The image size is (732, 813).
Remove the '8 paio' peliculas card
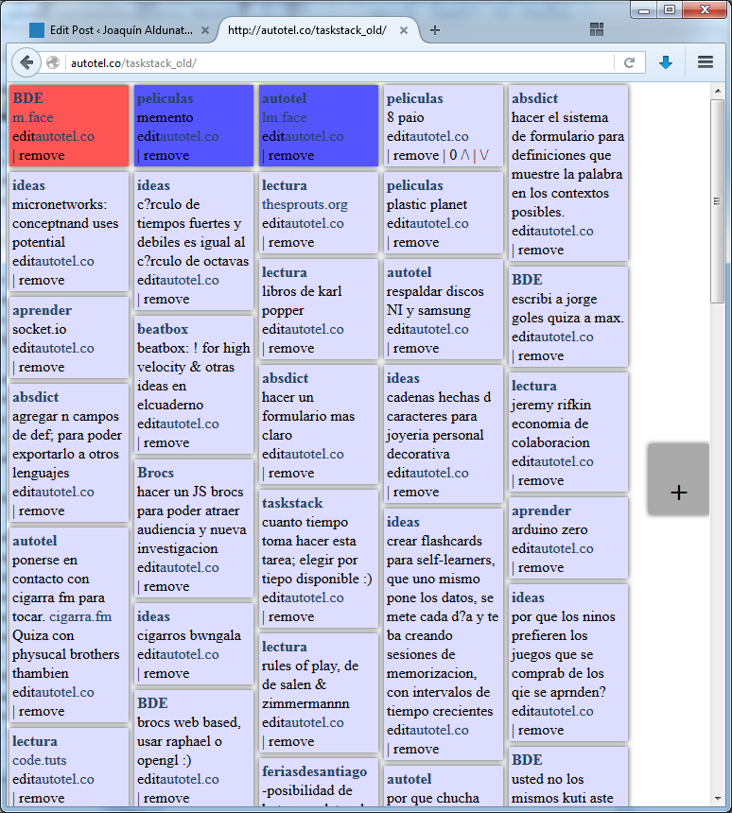[415, 155]
